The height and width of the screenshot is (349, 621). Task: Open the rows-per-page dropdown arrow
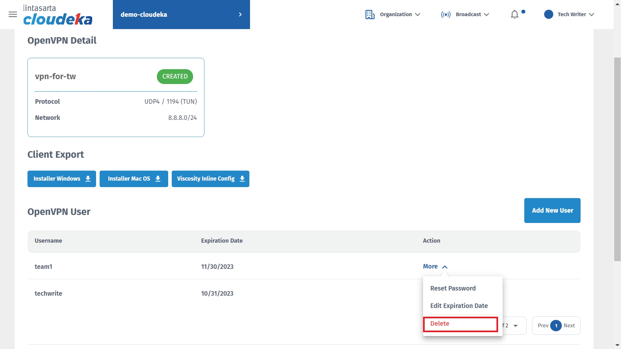(516, 326)
